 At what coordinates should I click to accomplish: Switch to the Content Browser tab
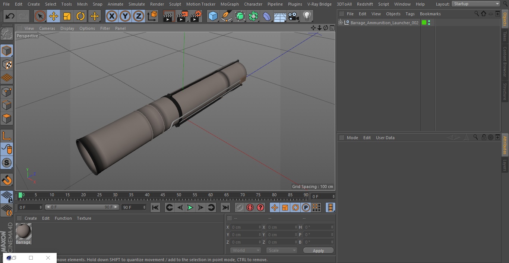click(505, 61)
